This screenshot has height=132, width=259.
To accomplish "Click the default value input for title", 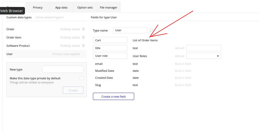I will [203, 48].
